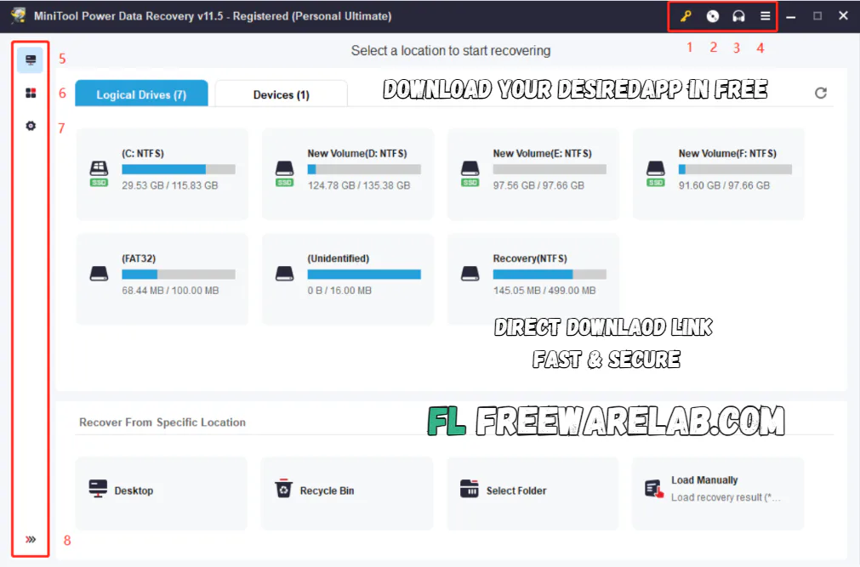
Task: Choose Desktop recovery location
Action: (x=162, y=494)
